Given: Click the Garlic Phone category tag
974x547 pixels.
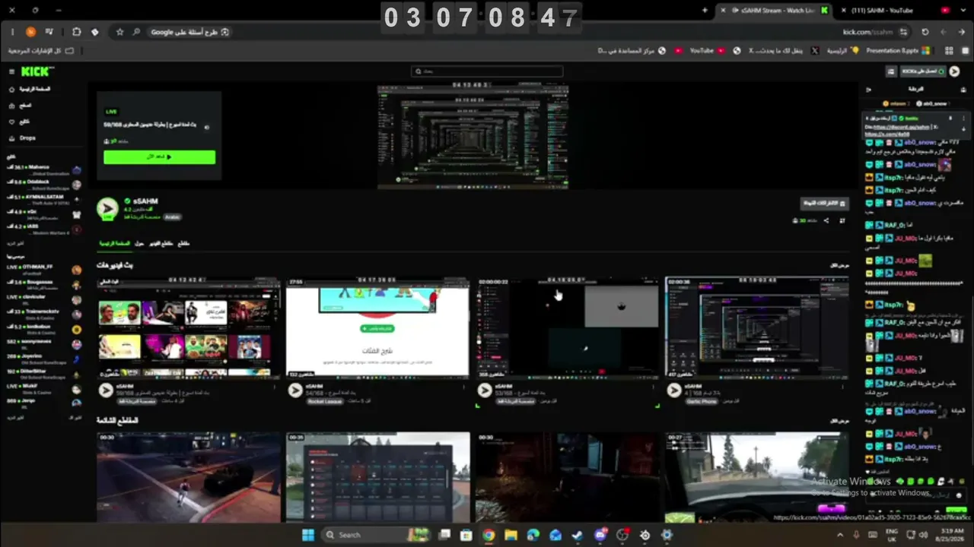Looking at the screenshot, I should (701, 401).
